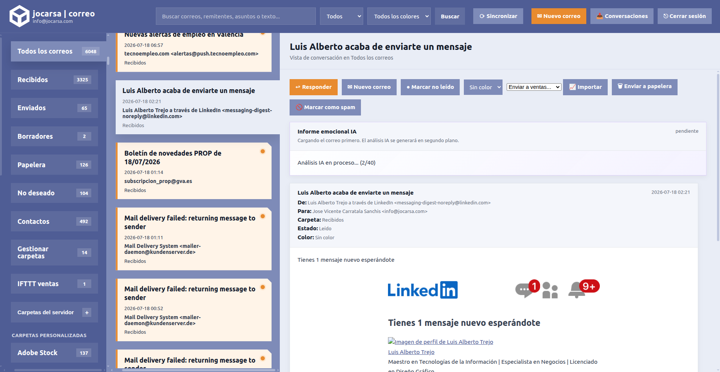This screenshot has width=720, height=372.
Task: Open the Luis Alberto acaba de enviarte email card
Action: pyautogui.click(x=198, y=107)
